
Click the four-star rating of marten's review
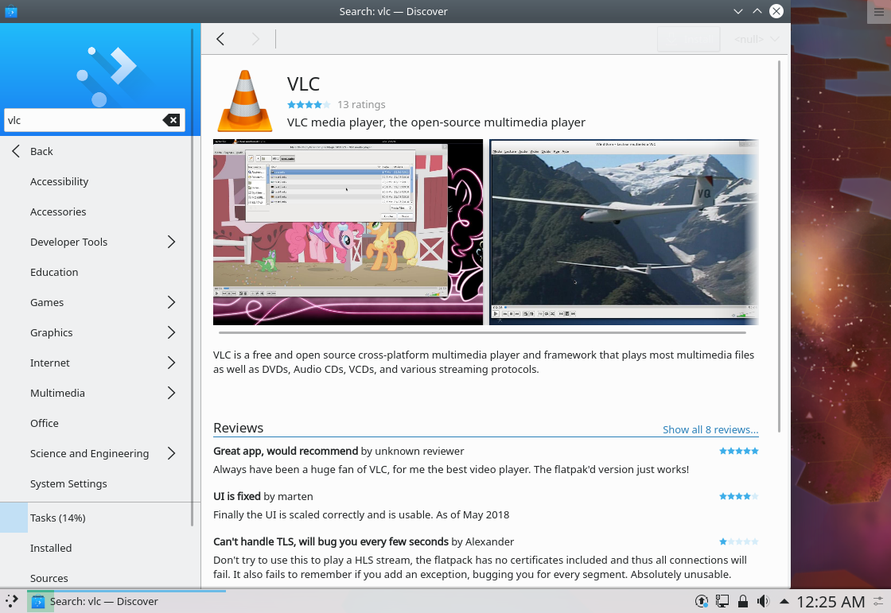(738, 496)
